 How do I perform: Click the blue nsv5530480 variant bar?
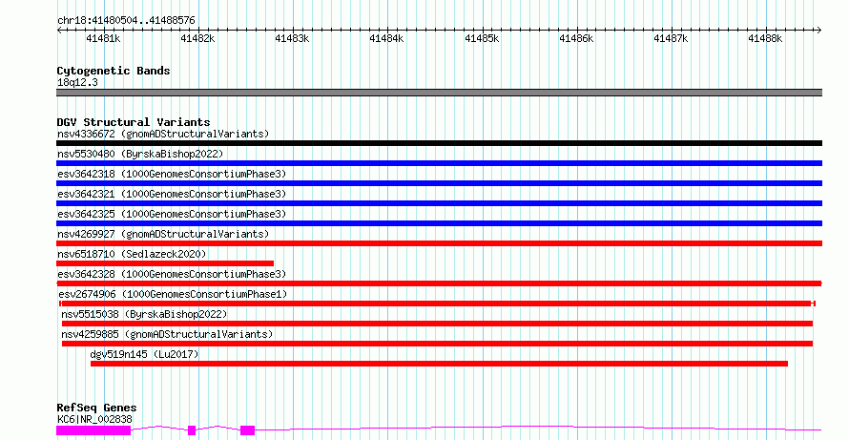[439, 163]
